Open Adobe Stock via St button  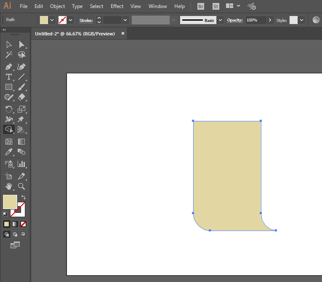click(x=216, y=6)
